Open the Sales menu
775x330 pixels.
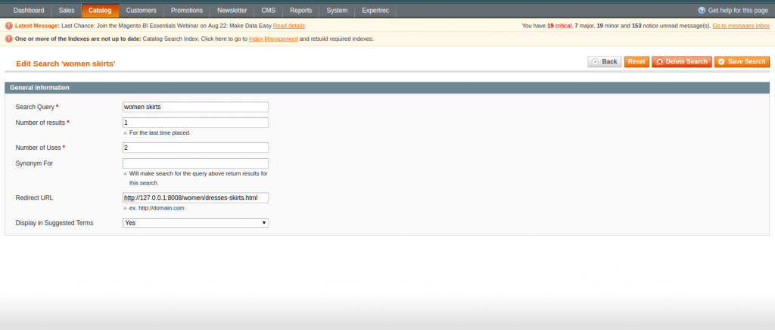67,11
